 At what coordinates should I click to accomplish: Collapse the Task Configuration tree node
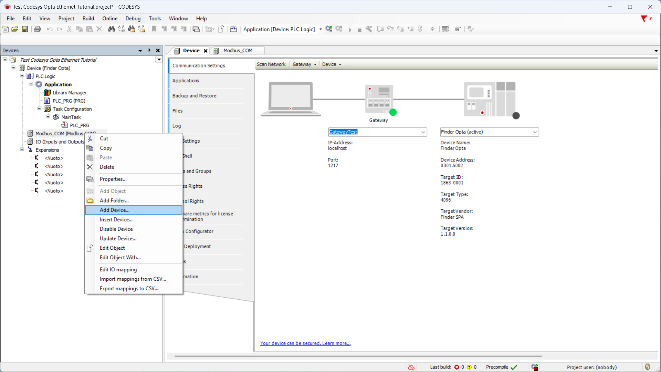[x=39, y=109]
